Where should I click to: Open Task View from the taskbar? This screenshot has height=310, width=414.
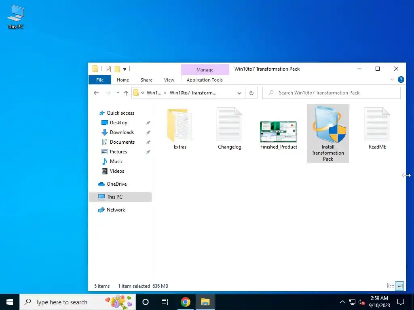pyautogui.click(x=165, y=302)
